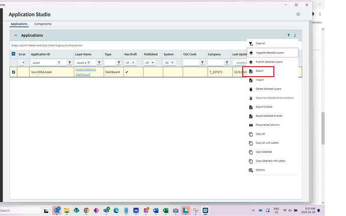This screenshot has width=346, height=216.
Task: Click the Personalize Columns icon
Action: coord(251,125)
